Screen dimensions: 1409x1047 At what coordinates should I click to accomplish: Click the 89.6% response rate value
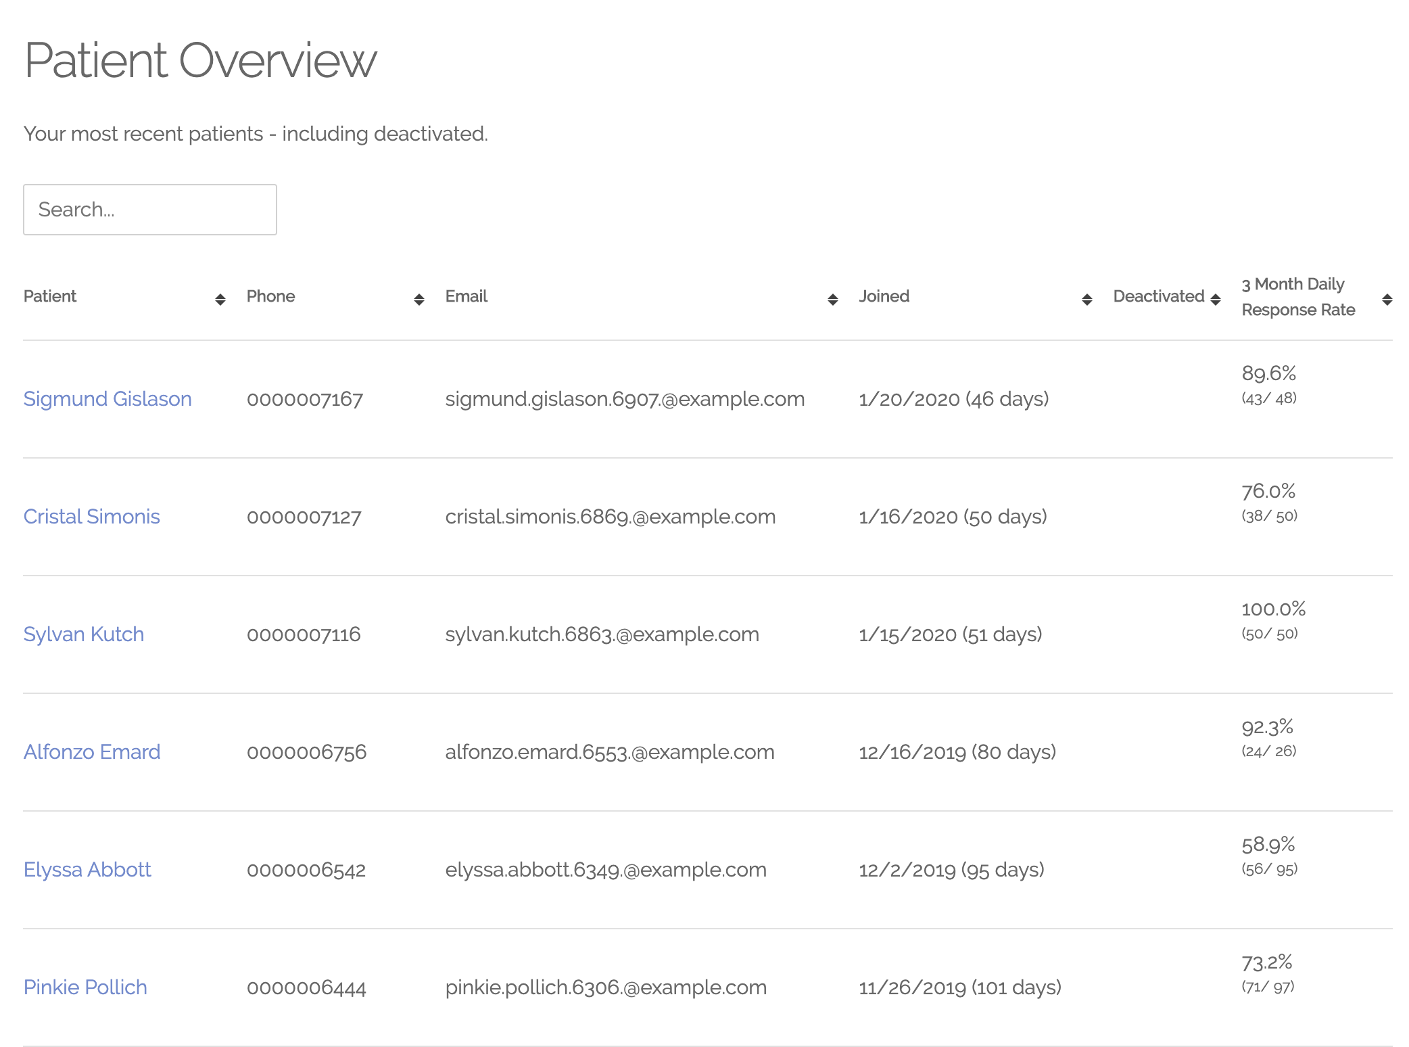point(1269,373)
